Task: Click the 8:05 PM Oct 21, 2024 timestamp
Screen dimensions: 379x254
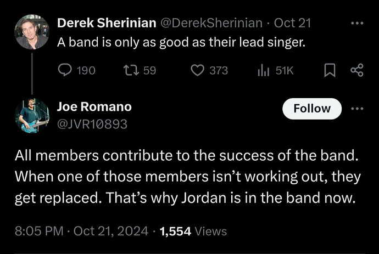Action: (81, 231)
